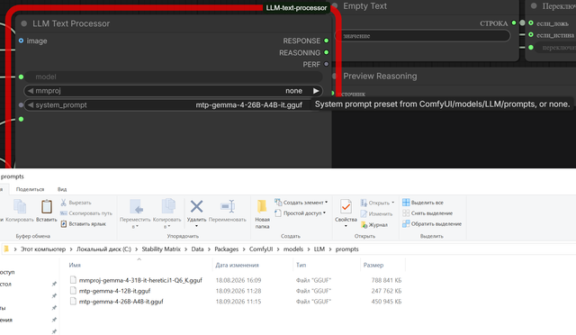Click the Data breadcrumb segment
576x335 pixels.
[197, 249]
